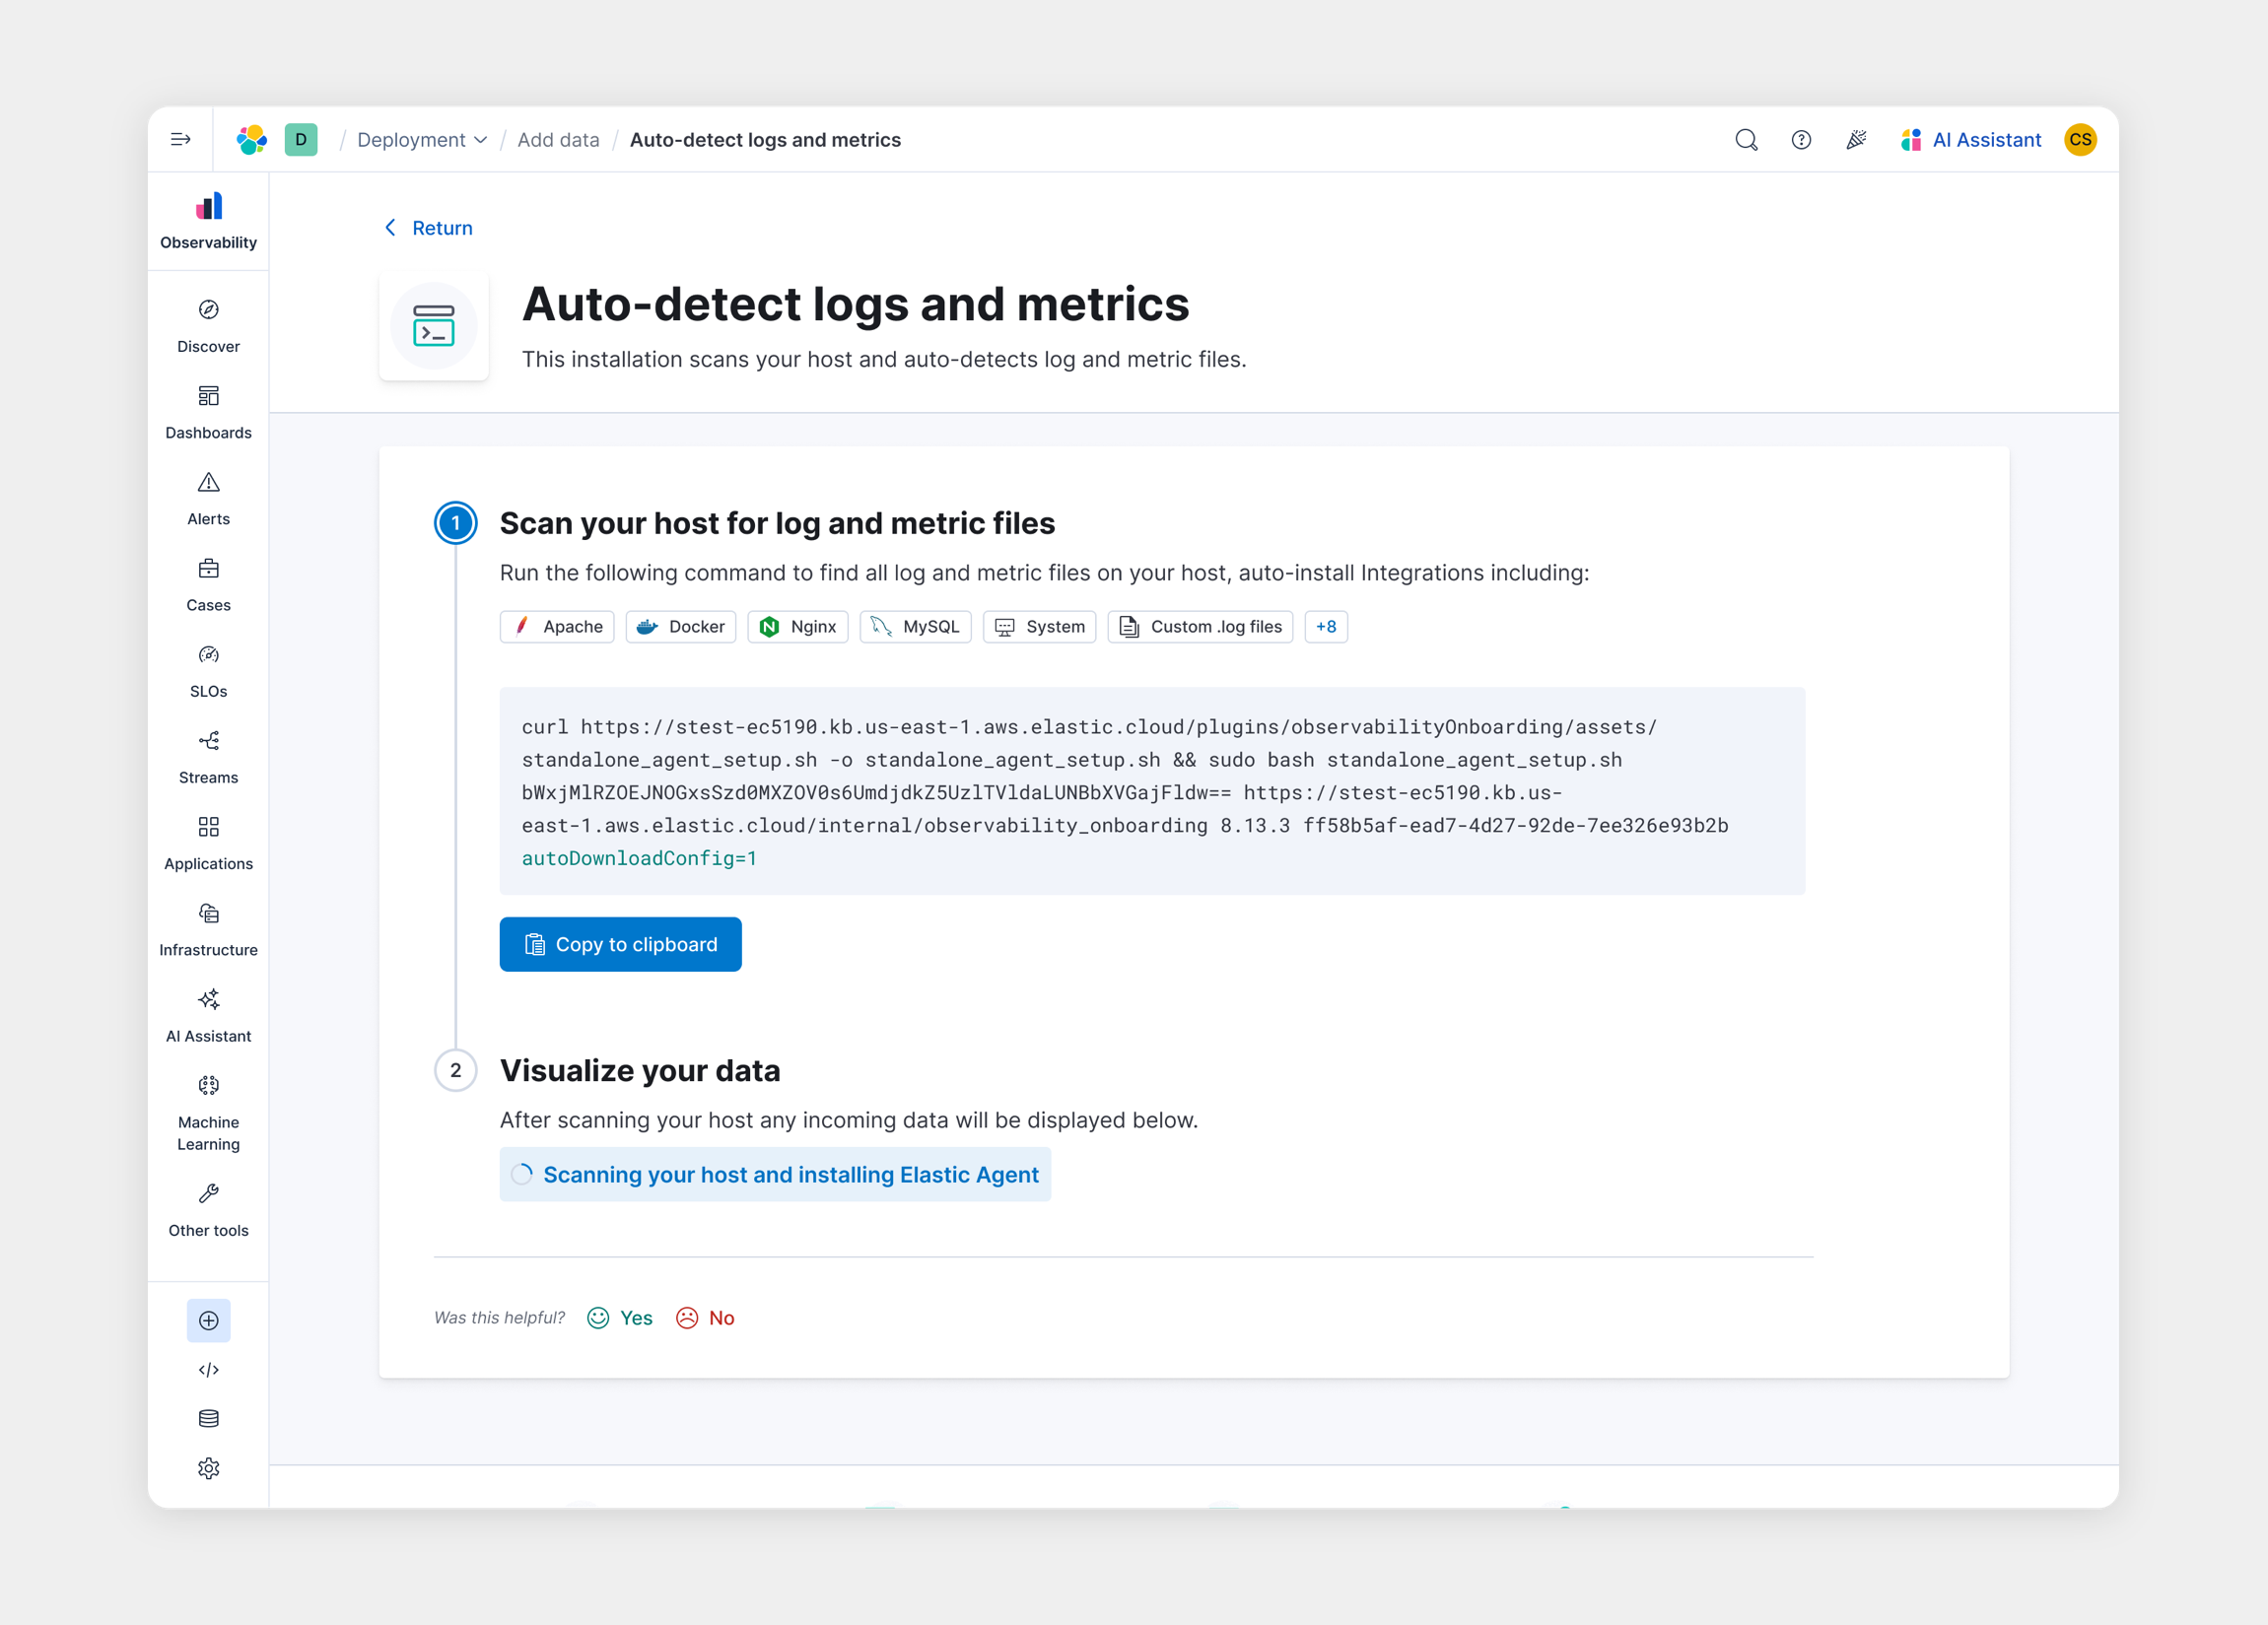2268x1625 pixels.
Task: Go to Add data breadcrumb
Action: pos(558,140)
